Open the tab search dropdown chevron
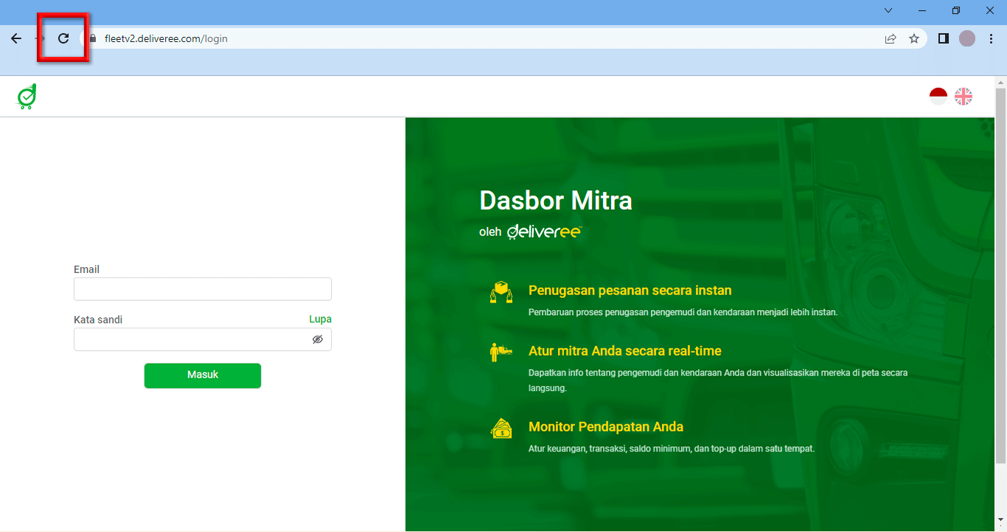 (888, 10)
